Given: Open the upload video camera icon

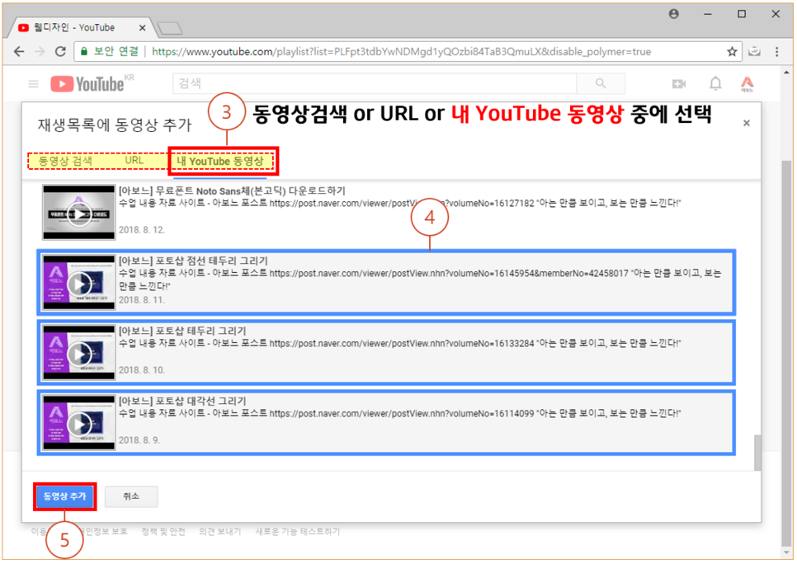Looking at the screenshot, I should (x=679, y=84).
